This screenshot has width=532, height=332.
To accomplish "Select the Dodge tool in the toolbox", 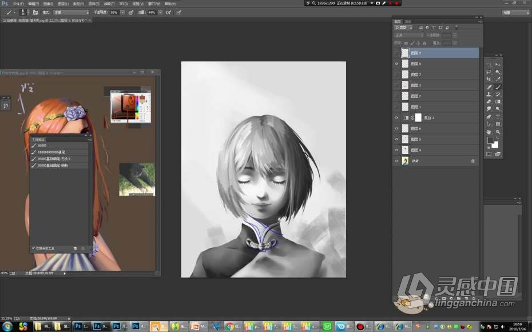I will pos(498,109).
